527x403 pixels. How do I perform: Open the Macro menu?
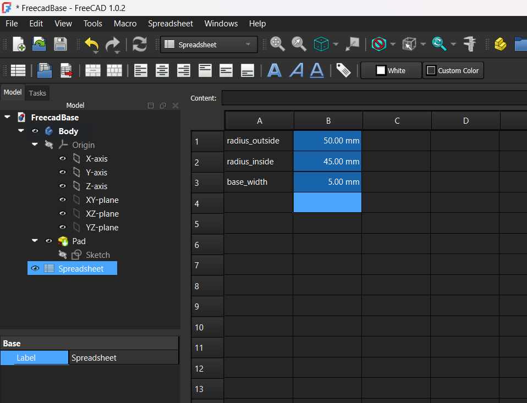(x=125, y=24)
